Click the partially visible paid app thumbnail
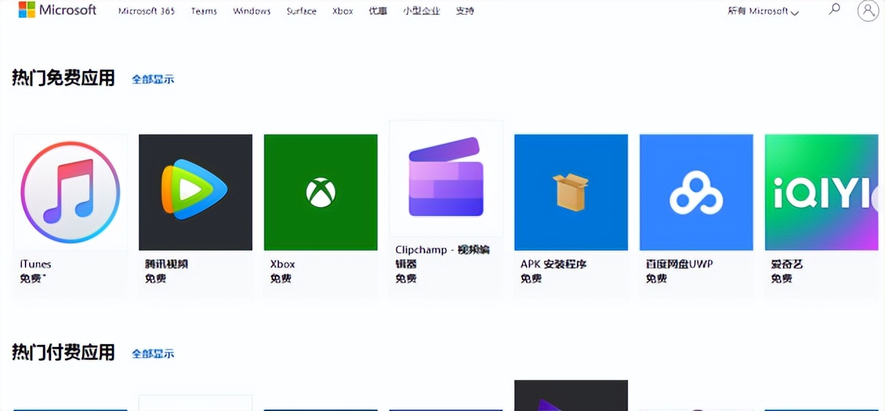Screen dimensions: 885x411 coord(571,395)
